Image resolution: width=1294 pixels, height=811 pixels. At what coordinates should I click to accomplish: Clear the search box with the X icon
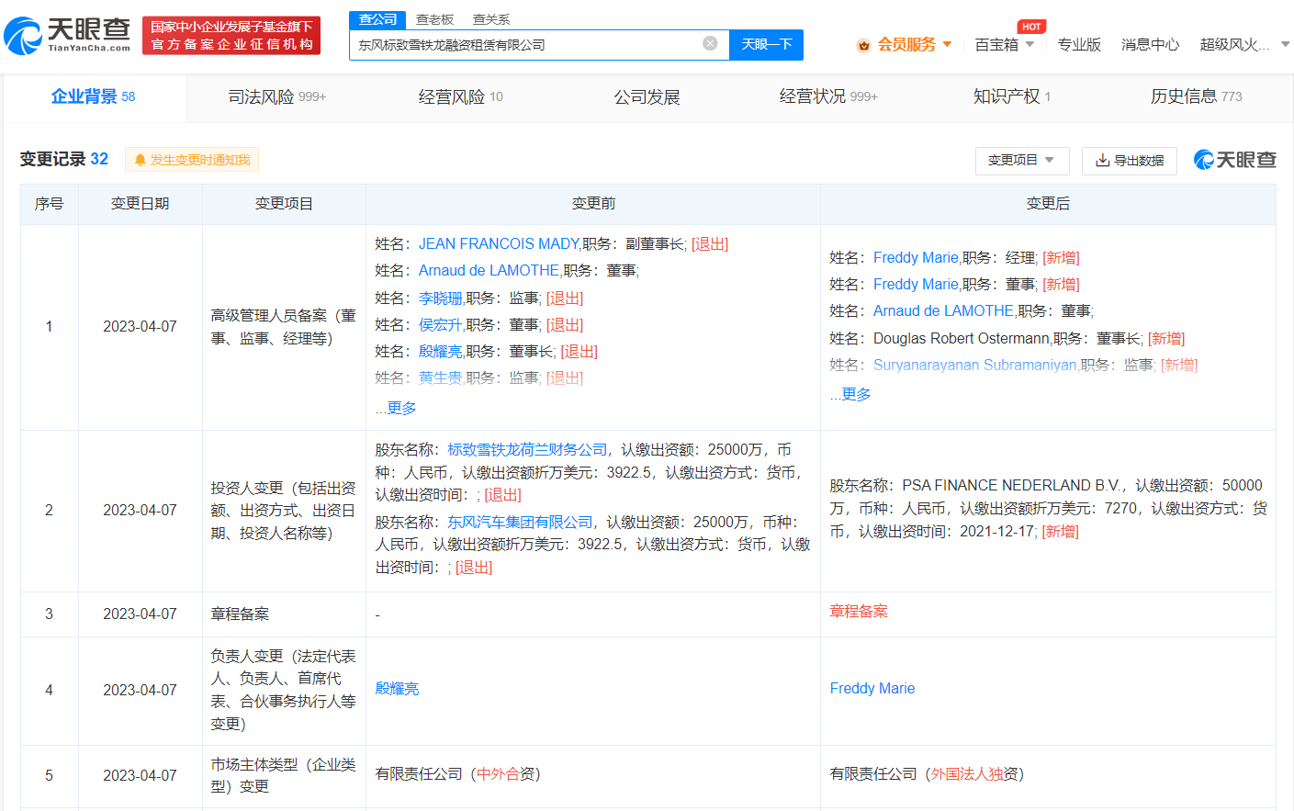(710, 43)
